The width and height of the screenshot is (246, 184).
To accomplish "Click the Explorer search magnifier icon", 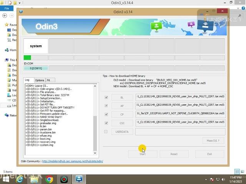I will point(240,15).
